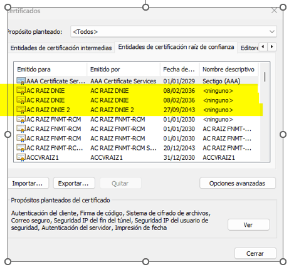Click the Sectigo (AAA) descriptive name
The width and height of the screenshot is (289, 267).
[221, 81]
